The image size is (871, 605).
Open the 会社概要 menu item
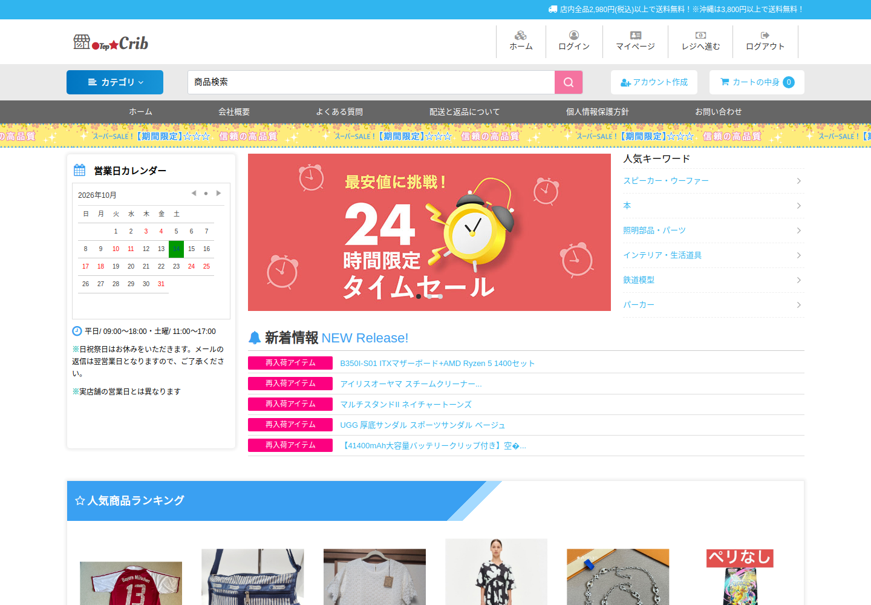pyautogui.click(x=234, y=112)
